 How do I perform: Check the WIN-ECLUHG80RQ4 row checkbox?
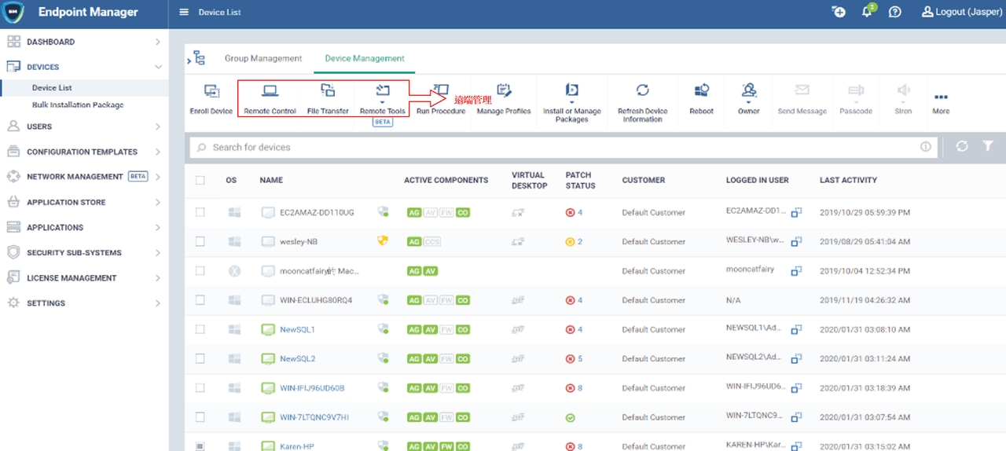click(x=200, y=300)
